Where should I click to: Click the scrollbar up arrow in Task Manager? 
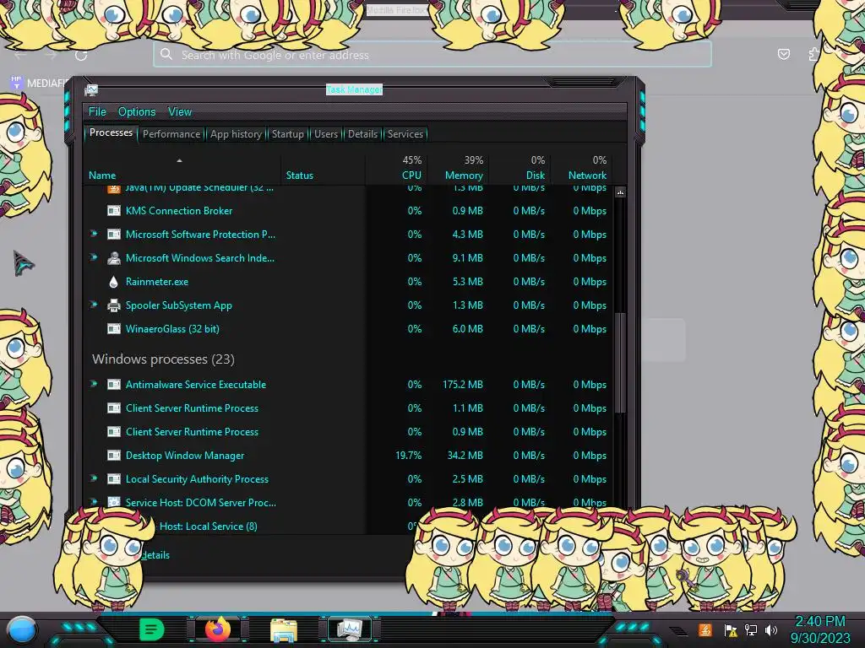(x=620, y=192)
